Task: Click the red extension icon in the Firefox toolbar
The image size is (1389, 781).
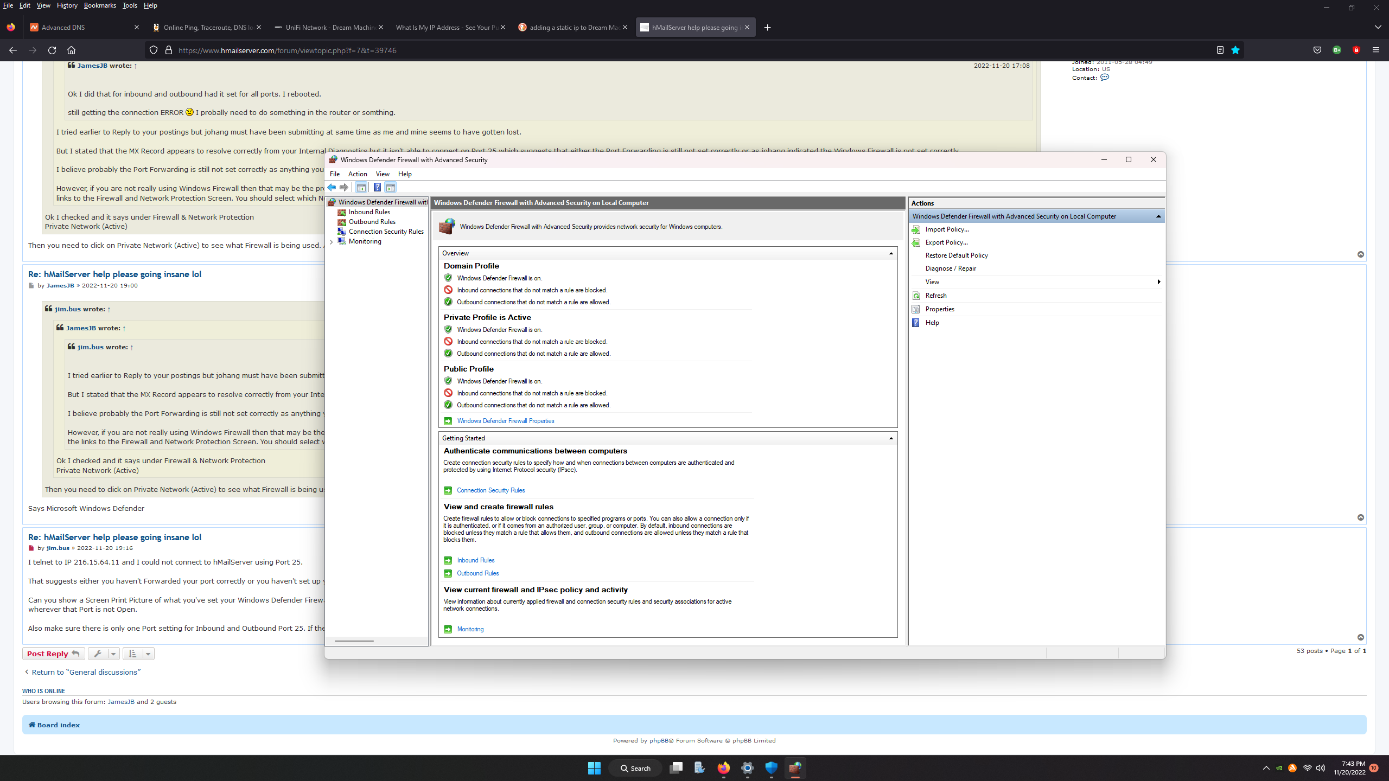Action: click(1356, 50)
